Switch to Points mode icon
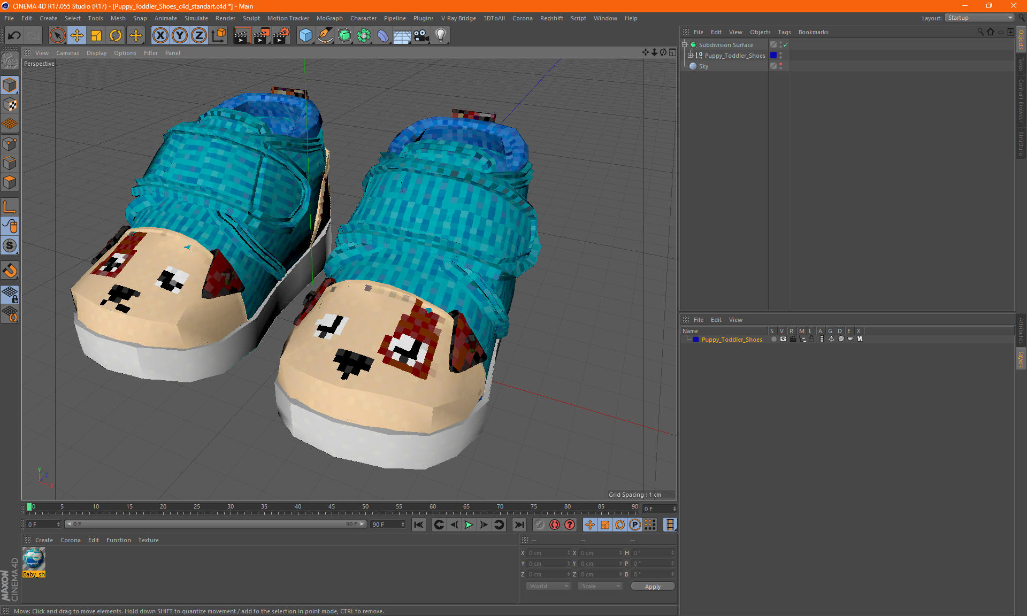 tap(10, 144)
